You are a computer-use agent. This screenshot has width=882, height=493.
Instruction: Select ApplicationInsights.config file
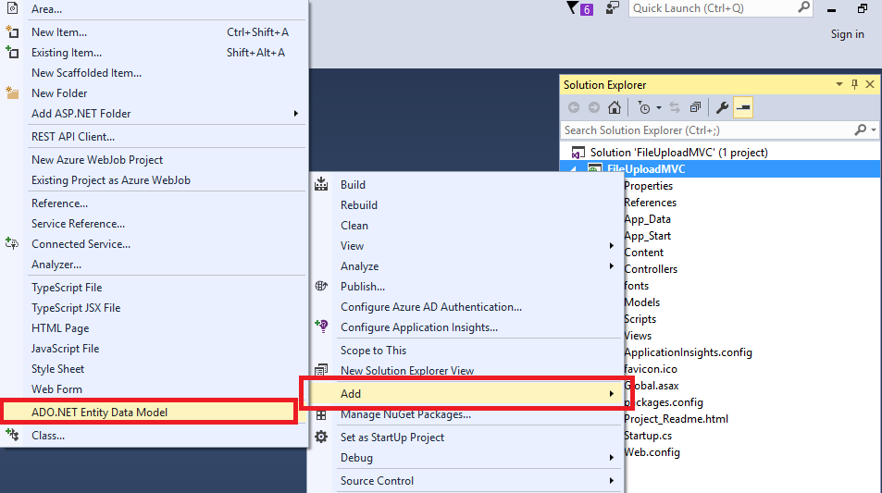pyautogui.click(x=688, y=352)
